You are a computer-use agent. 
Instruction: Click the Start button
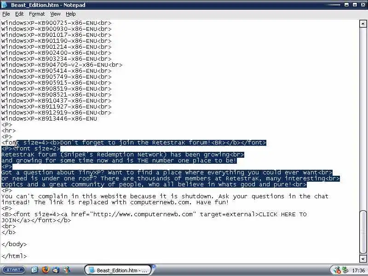[14, 270]
